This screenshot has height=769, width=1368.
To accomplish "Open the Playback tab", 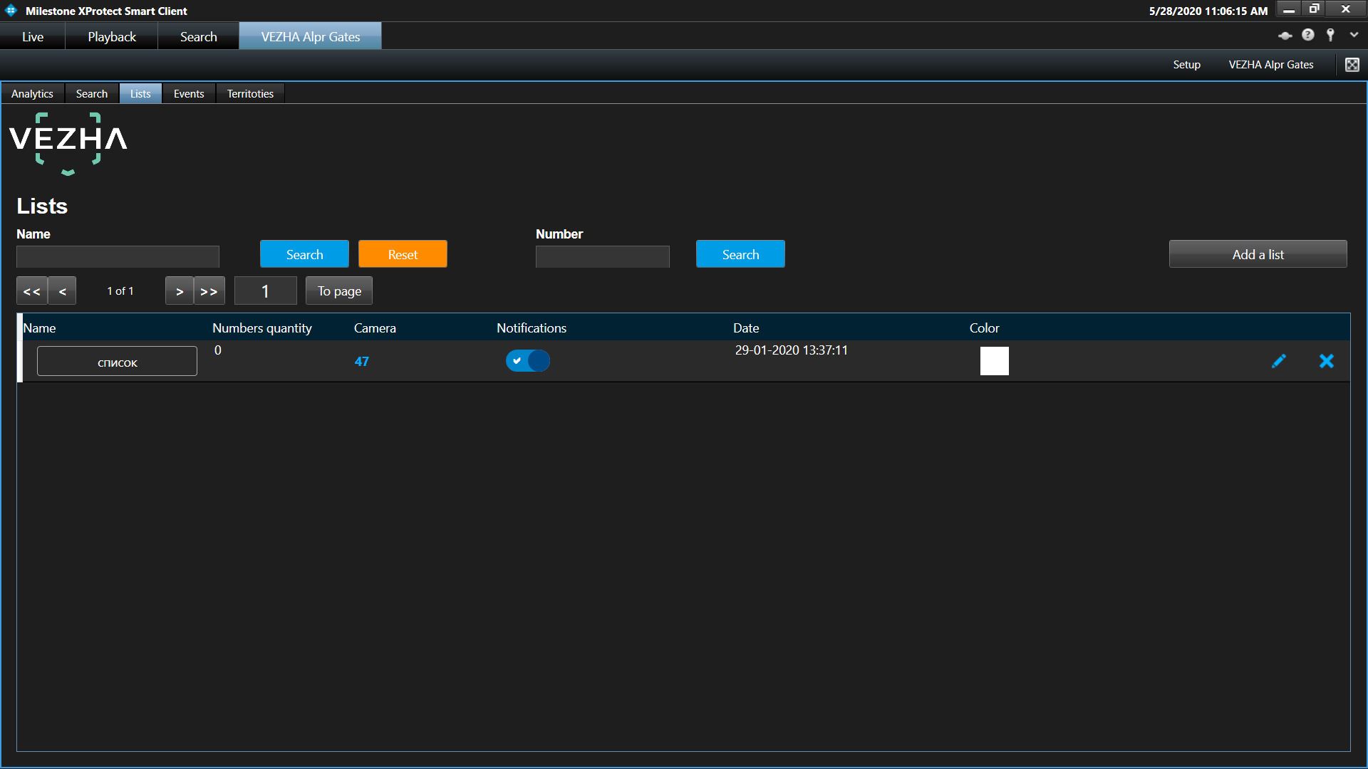I will tap(112, 36).
